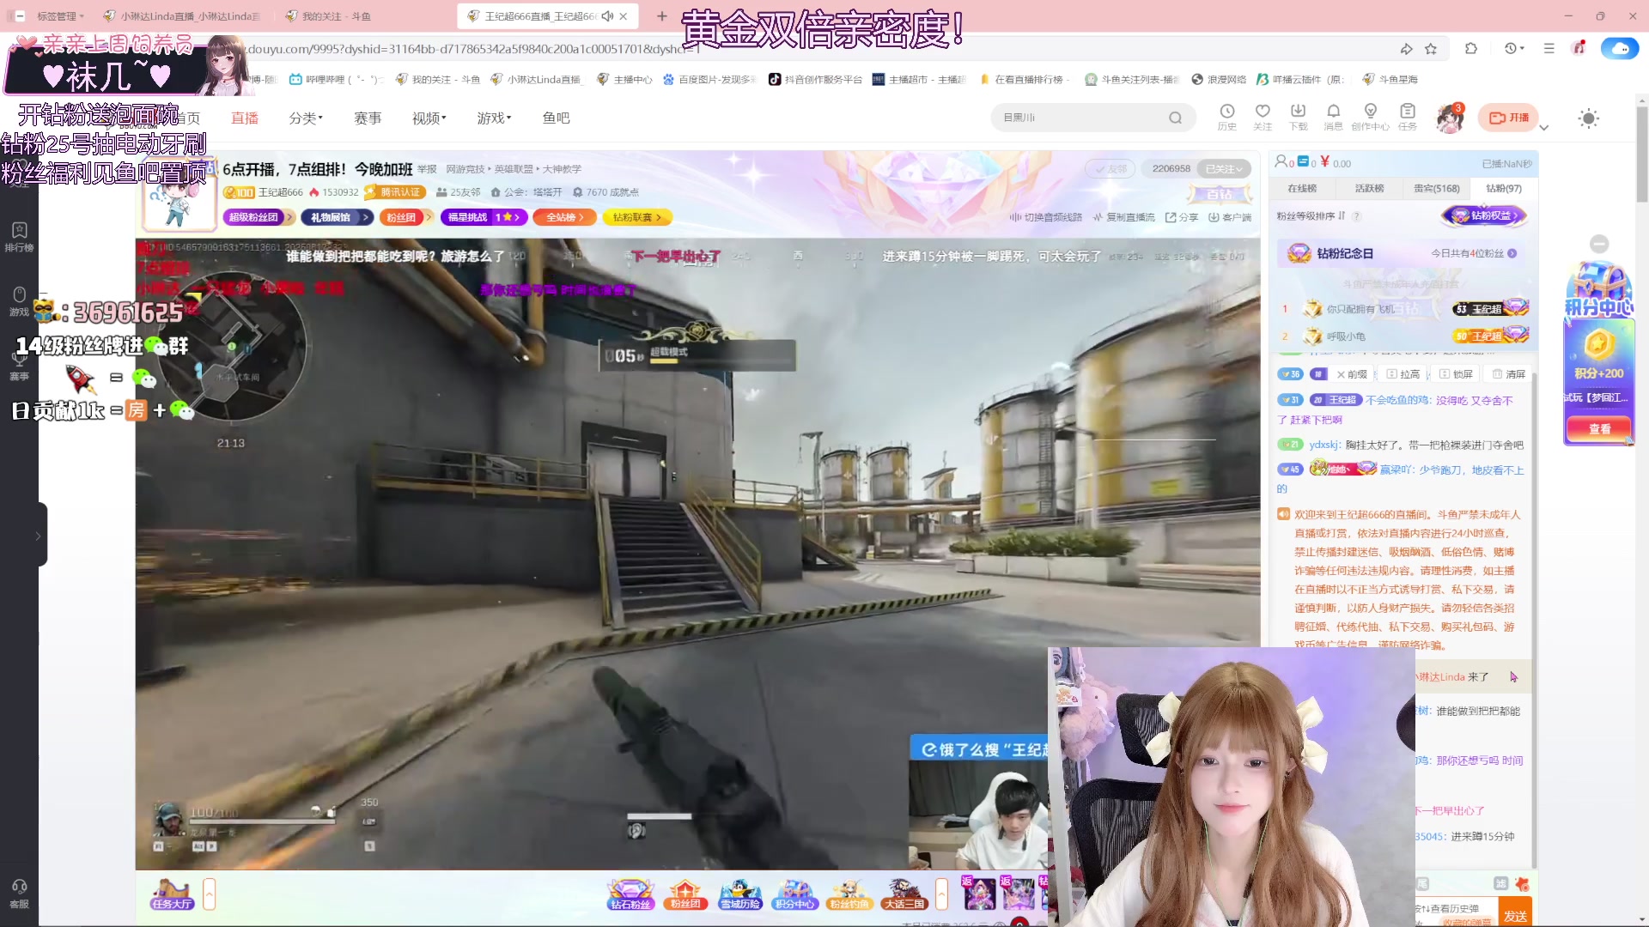Image resolution: width=1649 pixels, height=927 pixels.
Task: Switch to the 贵宾(5168) tab
Action: pyautogui.click(x=1436, y=188)
